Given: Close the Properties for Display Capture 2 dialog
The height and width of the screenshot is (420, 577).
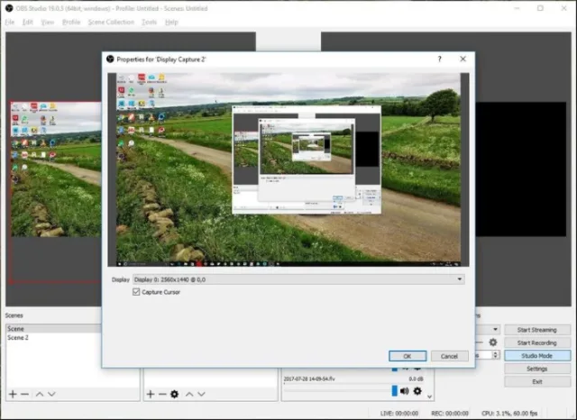Looking at the screenshot, I should [463, 59].
